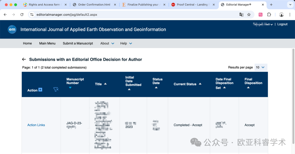Click the Logout link
This screenshot has width=295, height=154.
tap(282, 24)
